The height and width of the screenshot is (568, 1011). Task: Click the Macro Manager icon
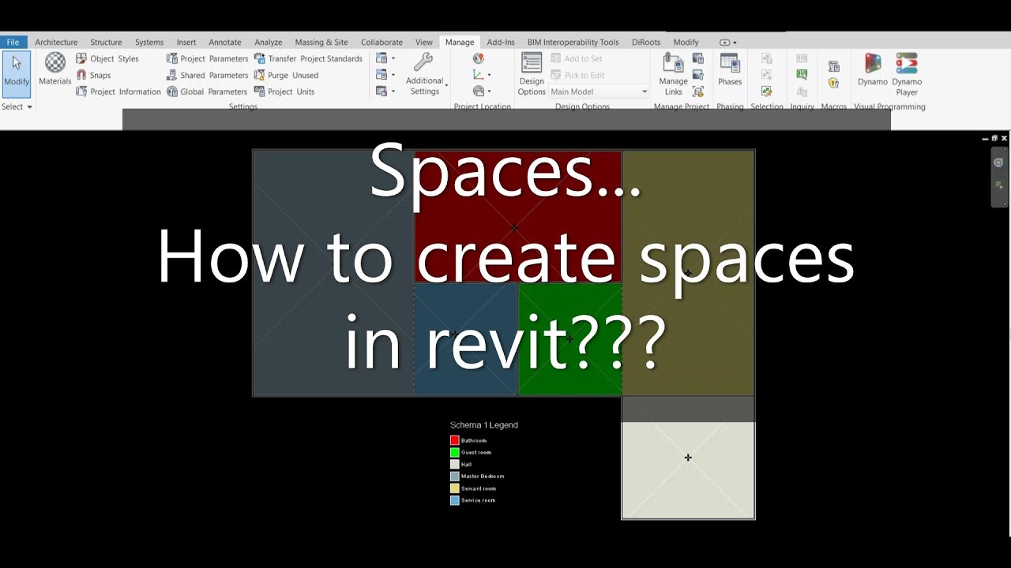pos(833,66)
